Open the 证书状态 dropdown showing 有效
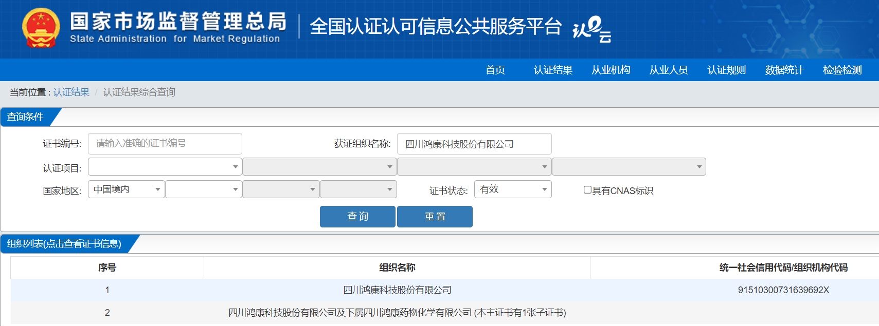Viewport: 879px width, 326px height. (x=513, y=189)
